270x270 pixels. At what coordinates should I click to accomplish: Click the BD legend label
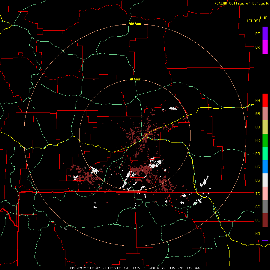257,127
